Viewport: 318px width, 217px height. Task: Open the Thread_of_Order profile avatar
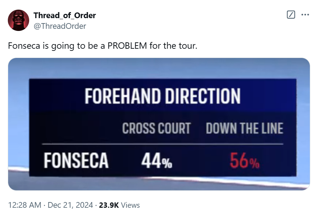click(18, 20)
